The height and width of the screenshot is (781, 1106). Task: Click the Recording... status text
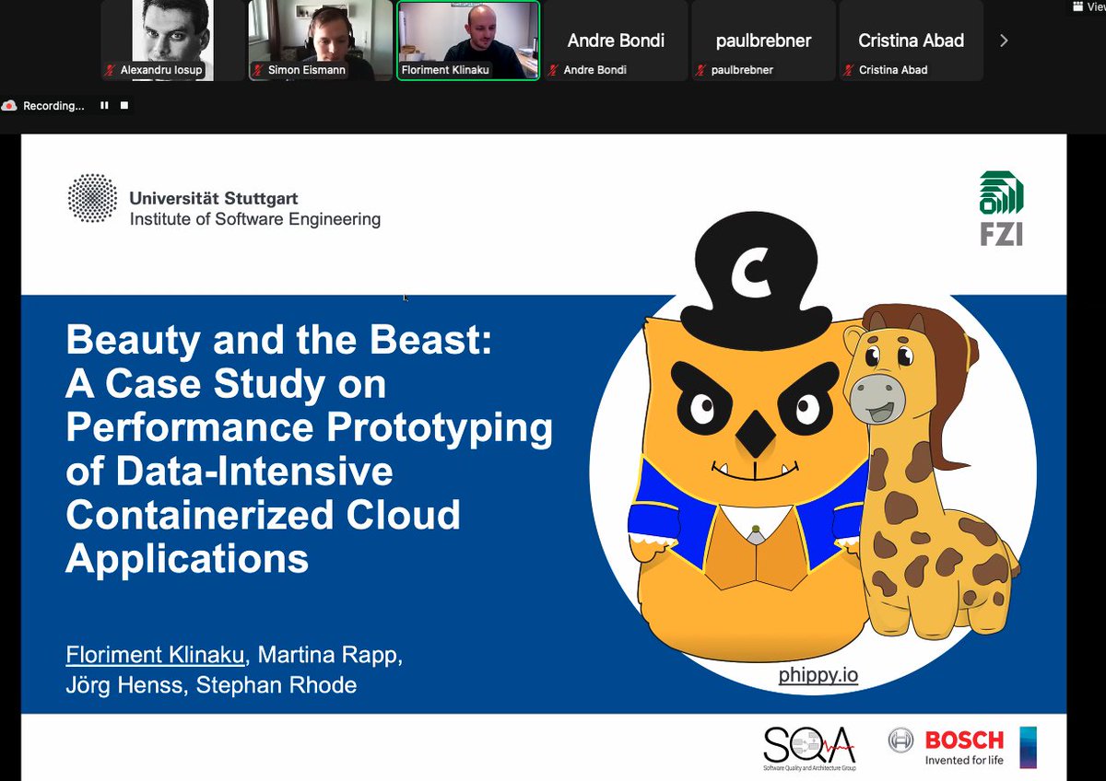tap(53, 106)
